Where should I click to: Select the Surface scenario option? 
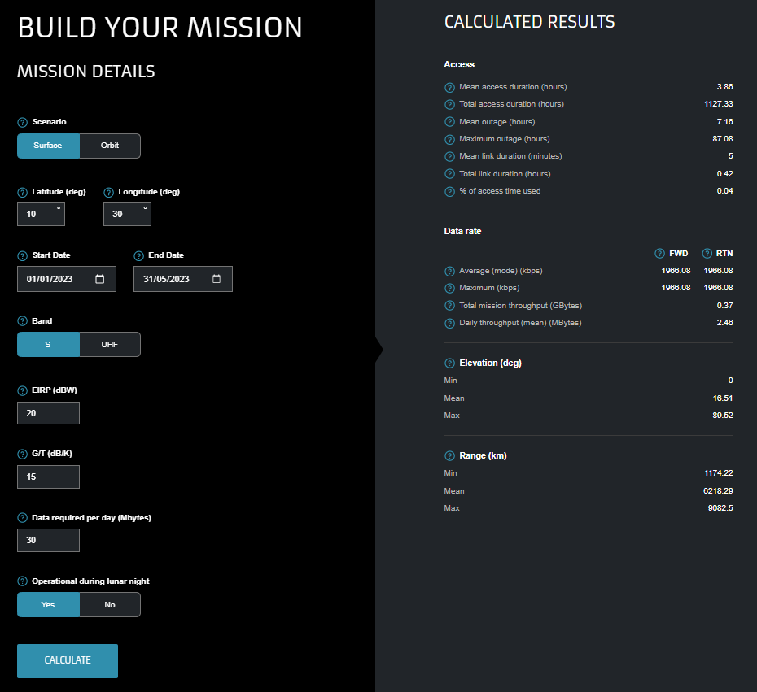pyautogui.click(x=48, y=146)
